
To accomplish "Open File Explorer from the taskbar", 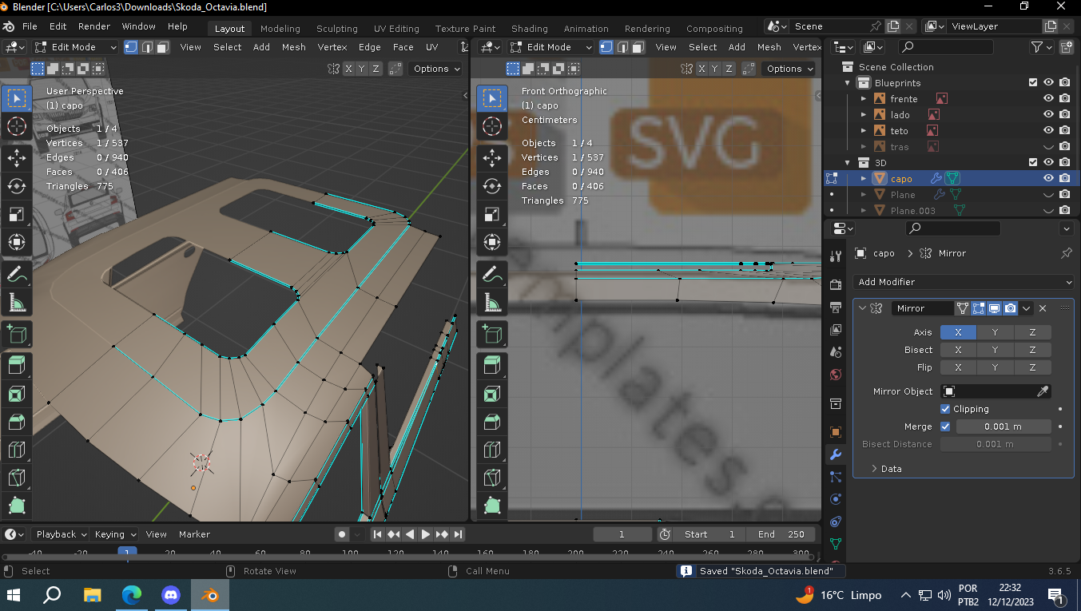I will tap(93, 595).
